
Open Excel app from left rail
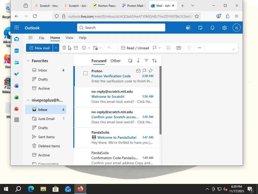[x=16, y=97]
